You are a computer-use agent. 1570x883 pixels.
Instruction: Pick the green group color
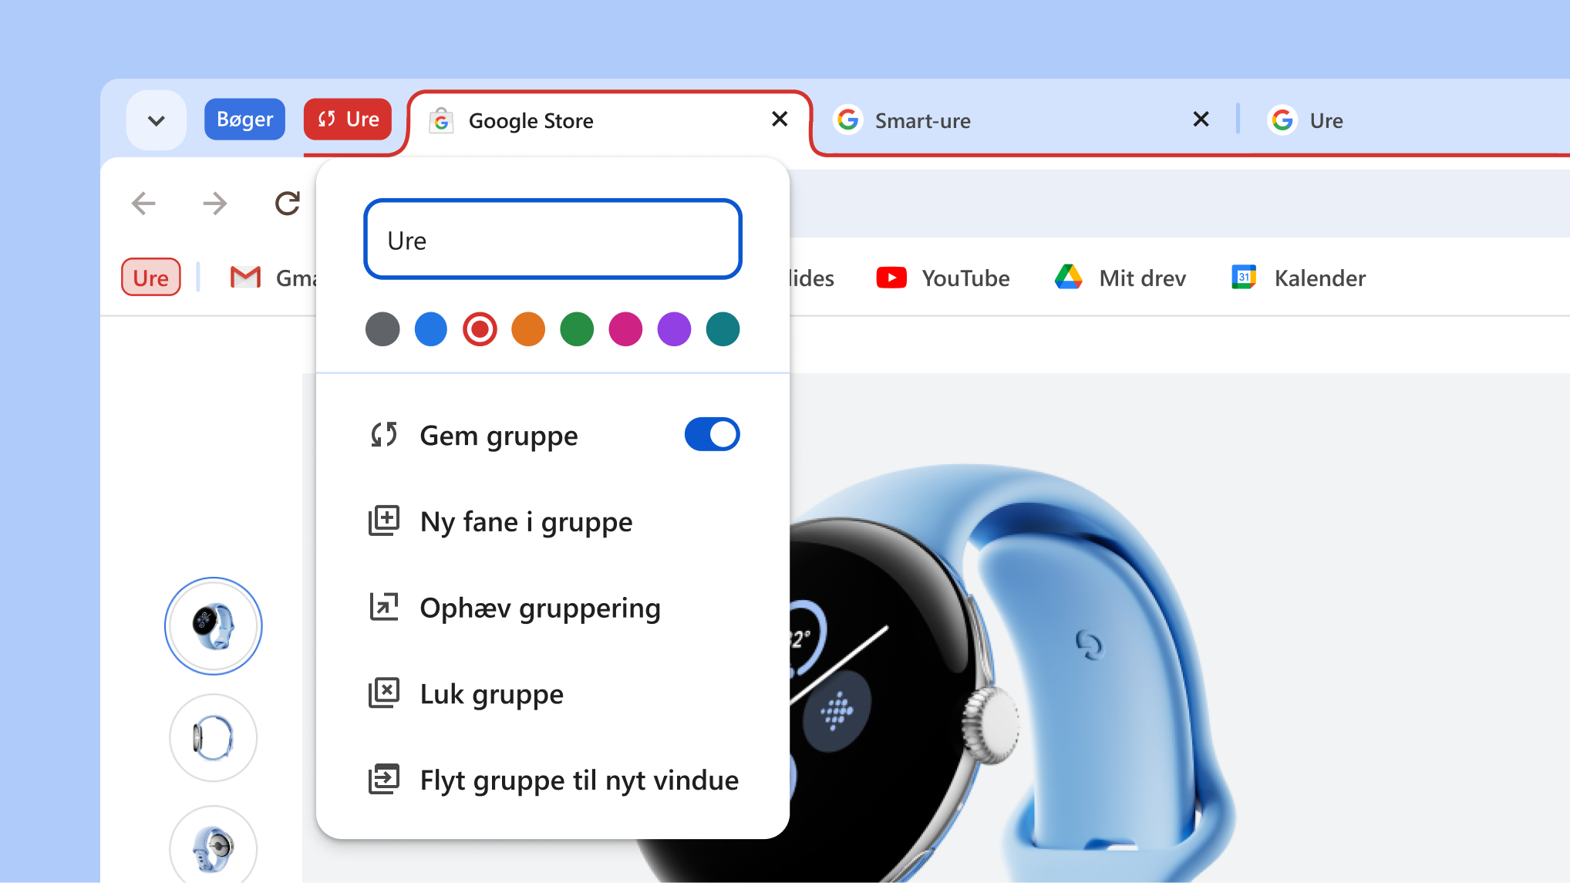[x=577, y=329]
